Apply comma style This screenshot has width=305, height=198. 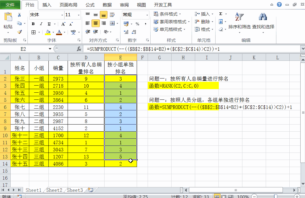pyautogui.click(x=146, y=24)
